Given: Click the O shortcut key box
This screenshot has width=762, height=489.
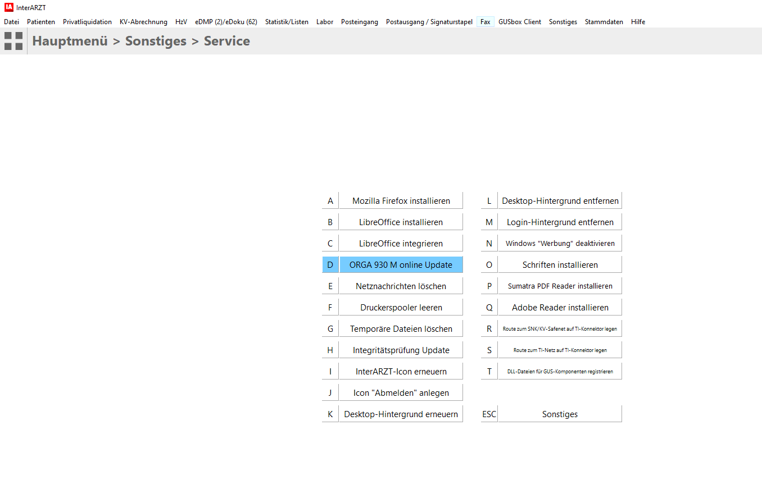Looking at the screenshot, I should [489, 264].
